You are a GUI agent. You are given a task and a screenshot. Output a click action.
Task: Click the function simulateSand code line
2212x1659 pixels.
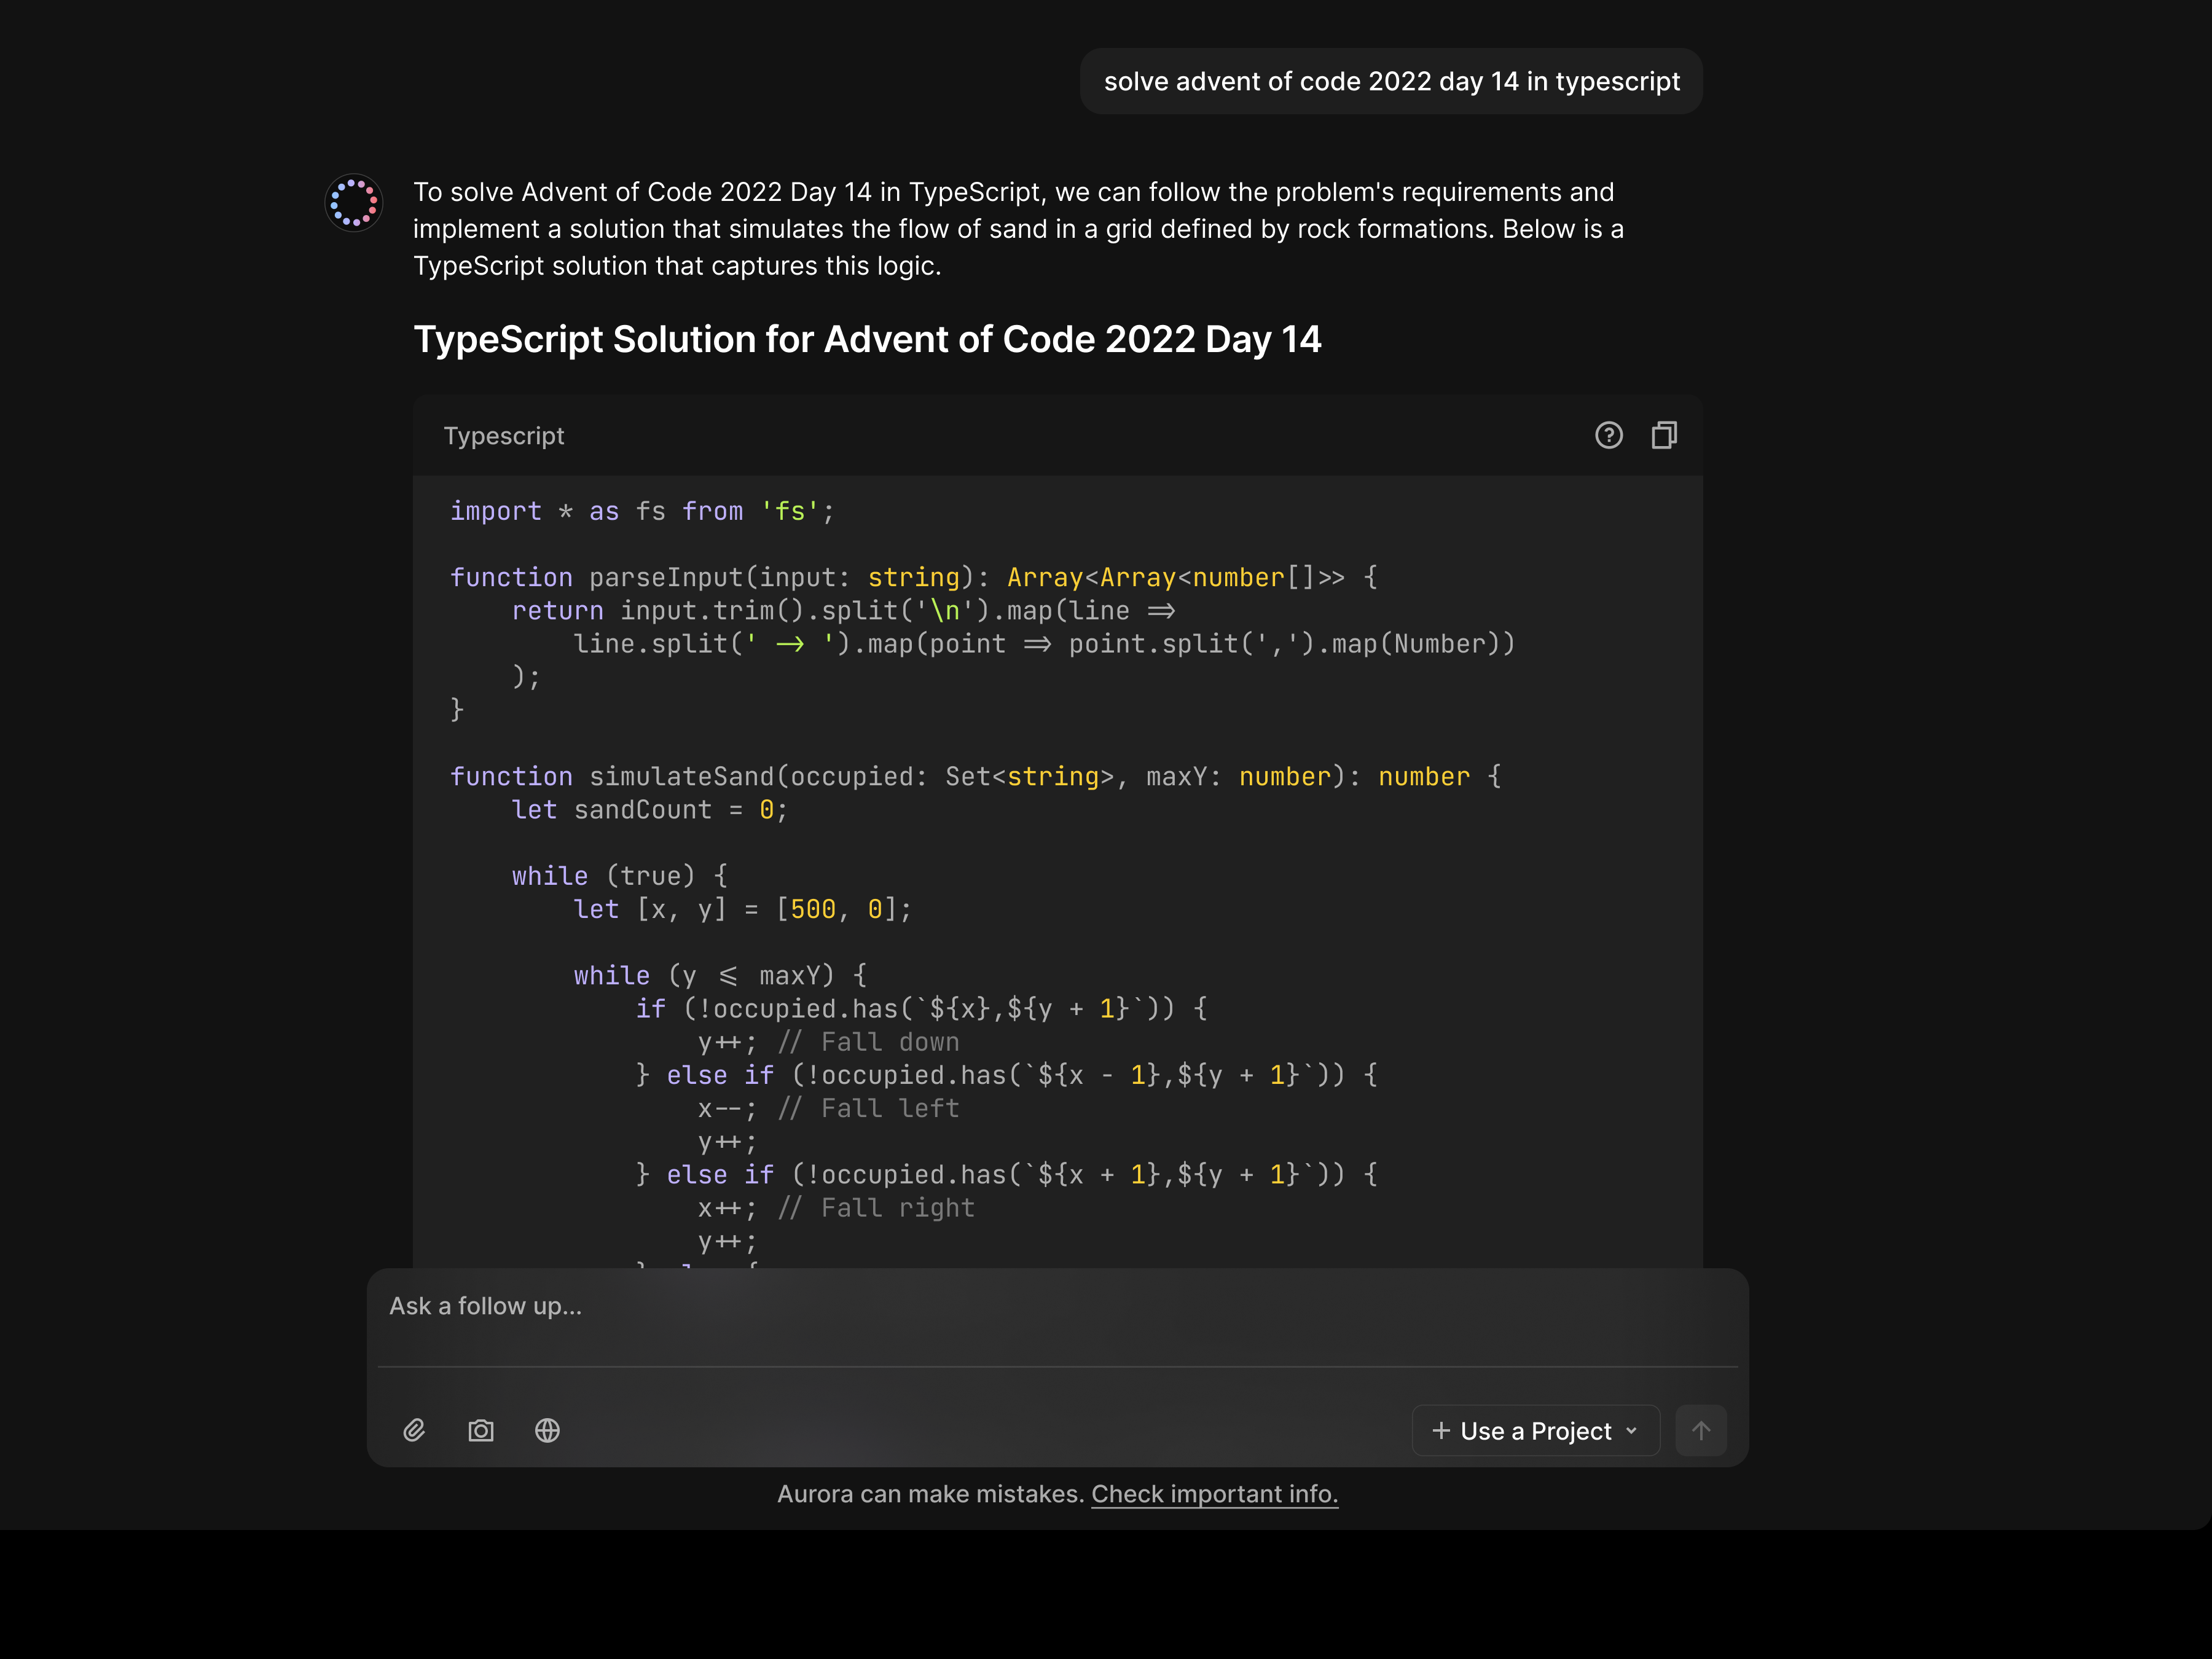[x=975, y=776]
